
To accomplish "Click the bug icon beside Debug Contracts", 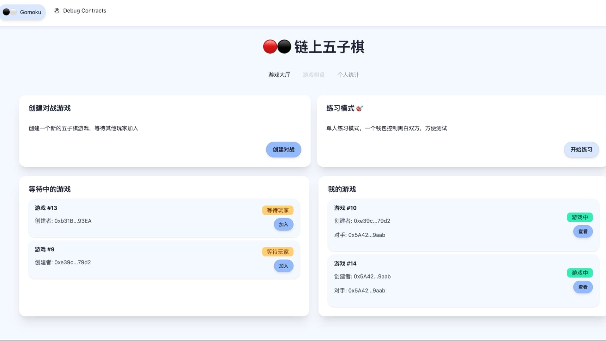I will point(57,10).
